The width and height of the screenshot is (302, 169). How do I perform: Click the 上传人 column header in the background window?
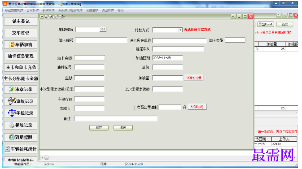[284, 139]
